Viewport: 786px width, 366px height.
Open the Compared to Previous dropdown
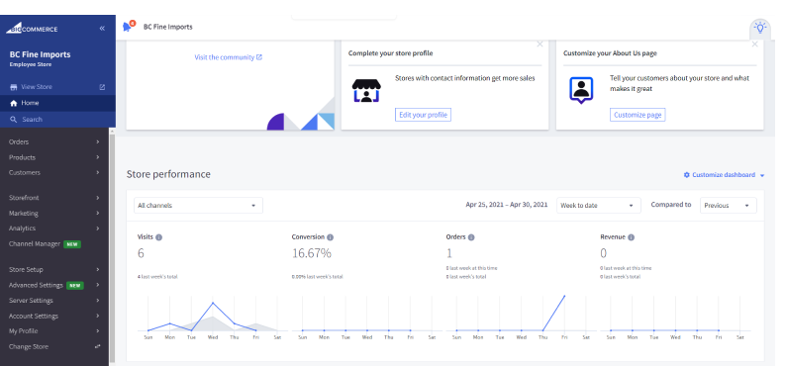(x=729, y=206)
